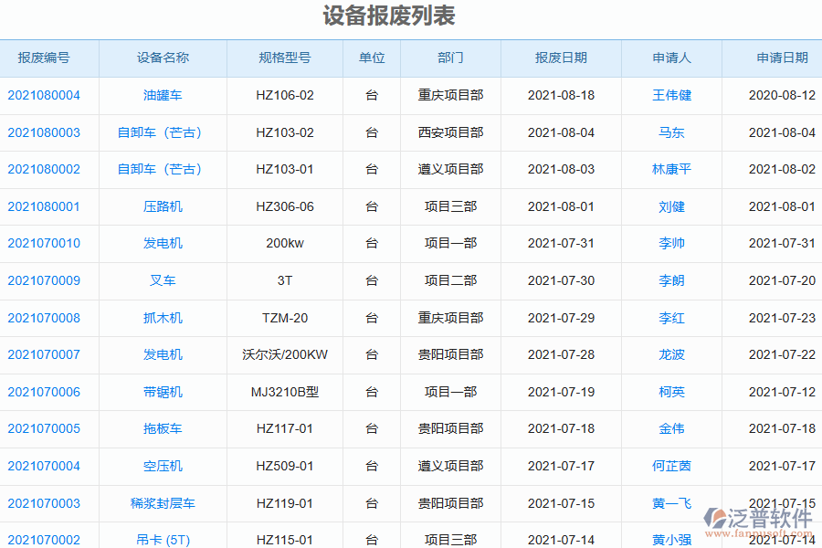Image resolution: width=822 pixels, height=548 pixels.
Task: Open the 稀浆封层车 scrap record
Action: pos(163,503)
